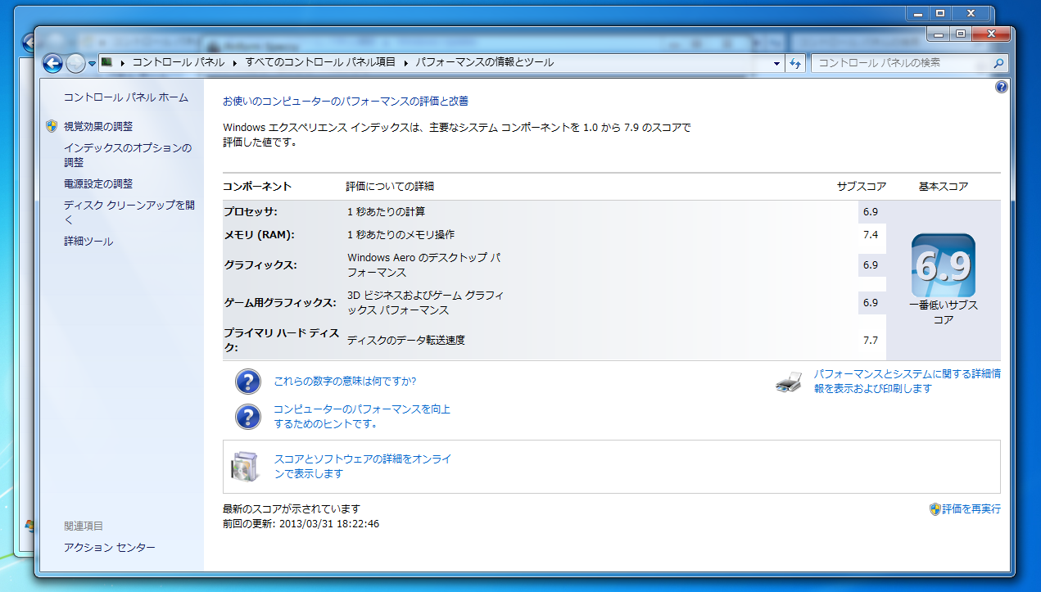1041x592 pixels.
Task: Open 電源設定の調整
Action: [98, 183]
